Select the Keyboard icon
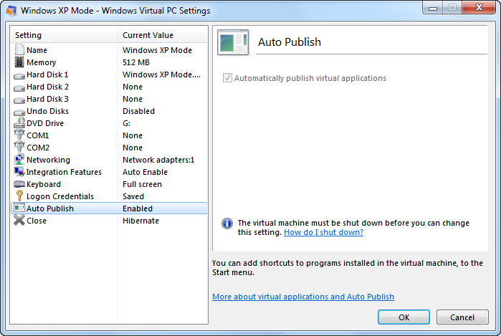This screenshot has width=501, height=336. (x=19, y=184)
